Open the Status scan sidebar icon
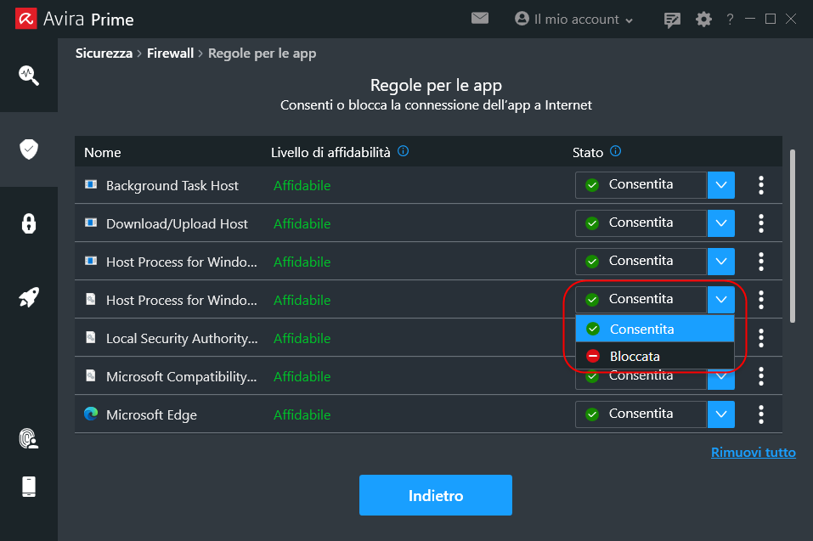This screenshot has height=541, width=813. point(29,75)
